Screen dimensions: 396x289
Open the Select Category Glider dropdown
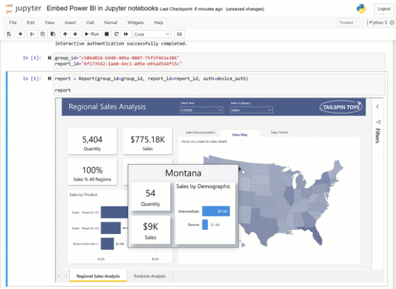point(252,110)
